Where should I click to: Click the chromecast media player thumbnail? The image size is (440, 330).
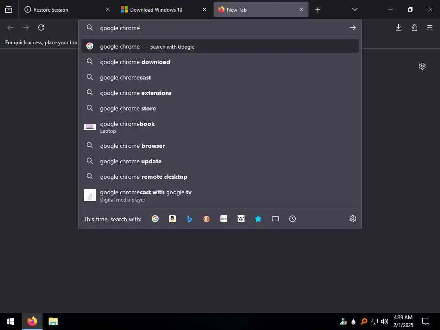click(90, 195)
